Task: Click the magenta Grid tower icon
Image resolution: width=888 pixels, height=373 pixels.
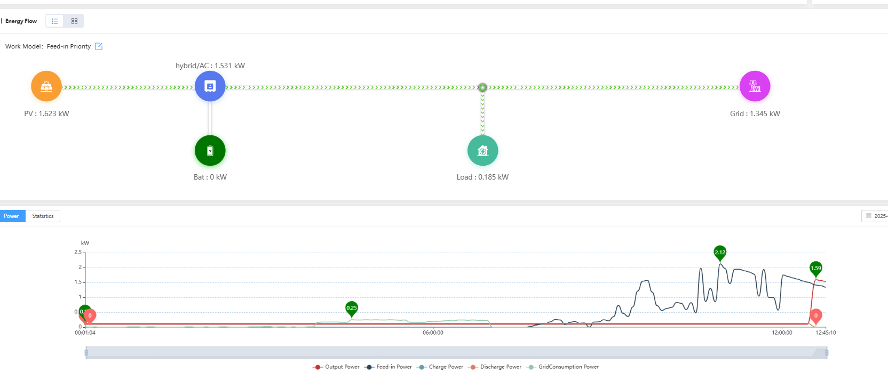Action: point(755,86)
